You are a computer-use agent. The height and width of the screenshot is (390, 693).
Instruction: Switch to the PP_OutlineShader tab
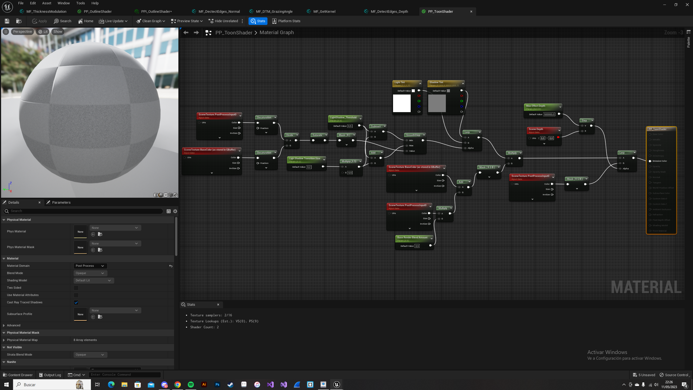tap(97, 11)
